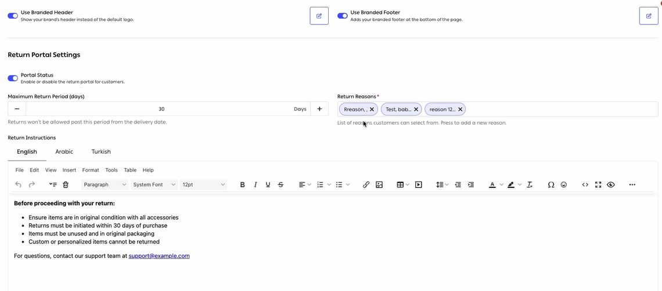This screenshot has width=662, height=291.
Task: Open the editor Tools menu
Action: (x=111, y=170)
